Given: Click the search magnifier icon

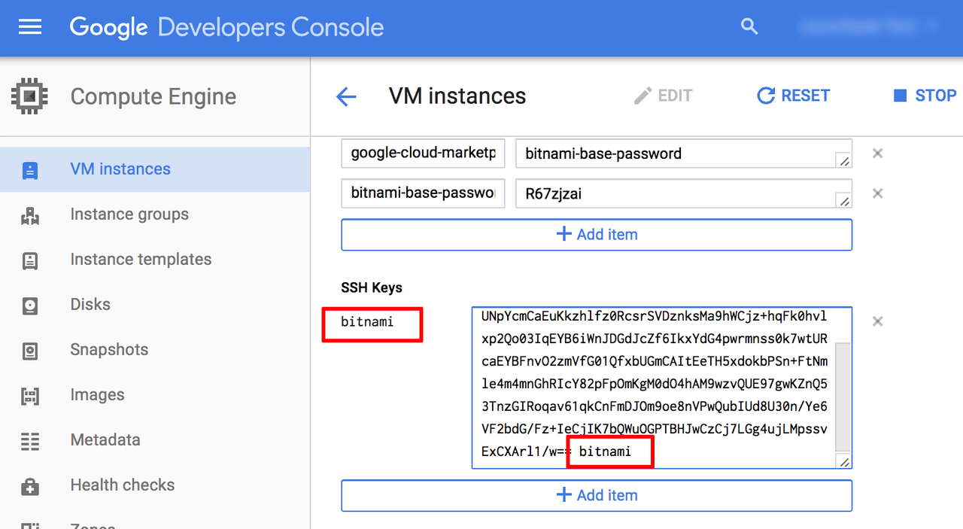Looking at the screenshot, I should (749, 27).
